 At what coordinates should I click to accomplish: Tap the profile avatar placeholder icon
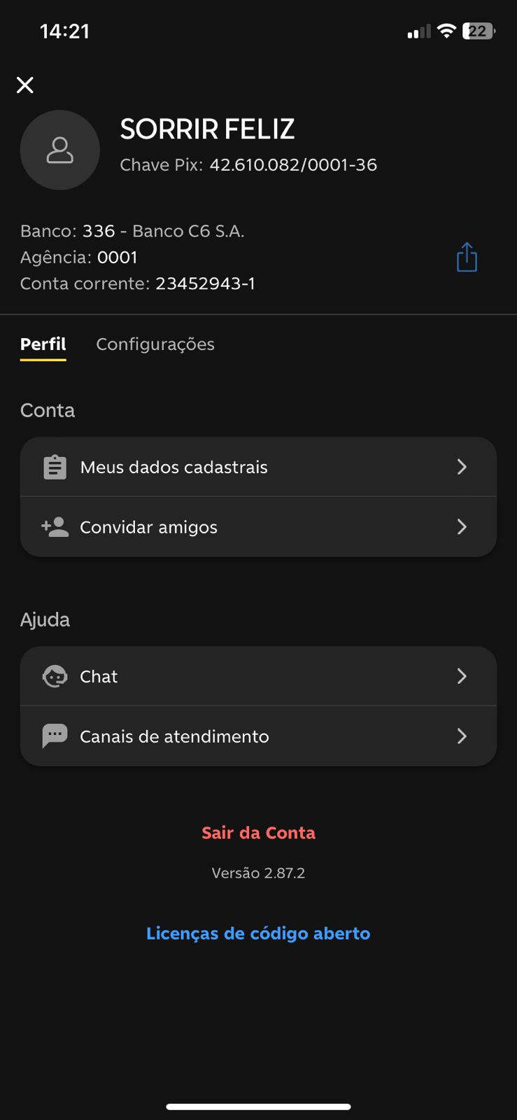60,150
